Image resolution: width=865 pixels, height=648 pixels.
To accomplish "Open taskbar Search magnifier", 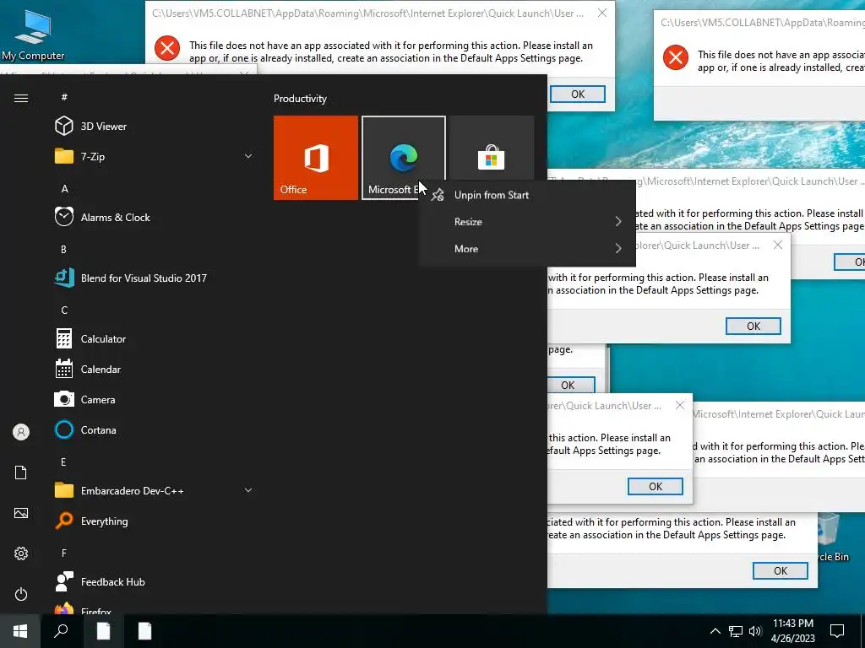I will [61, 631].
